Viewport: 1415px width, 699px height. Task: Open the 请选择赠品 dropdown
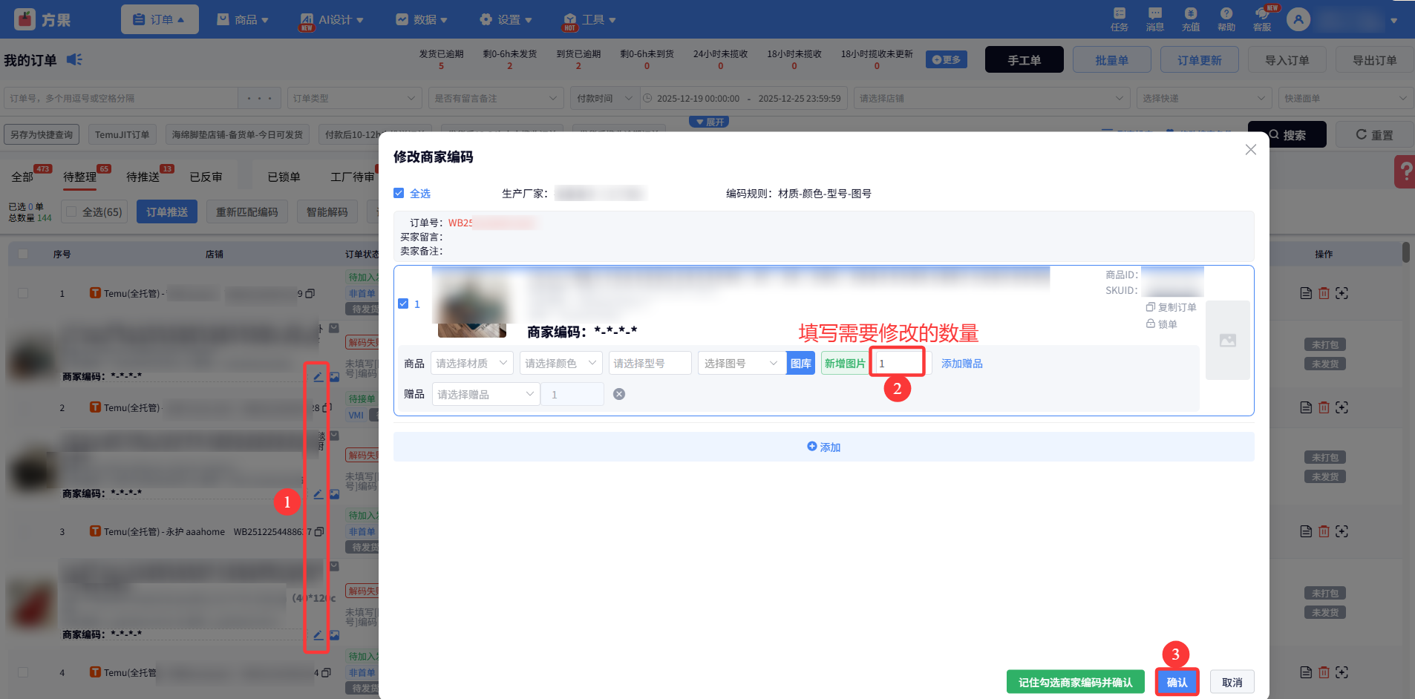(x=486, y=394)
